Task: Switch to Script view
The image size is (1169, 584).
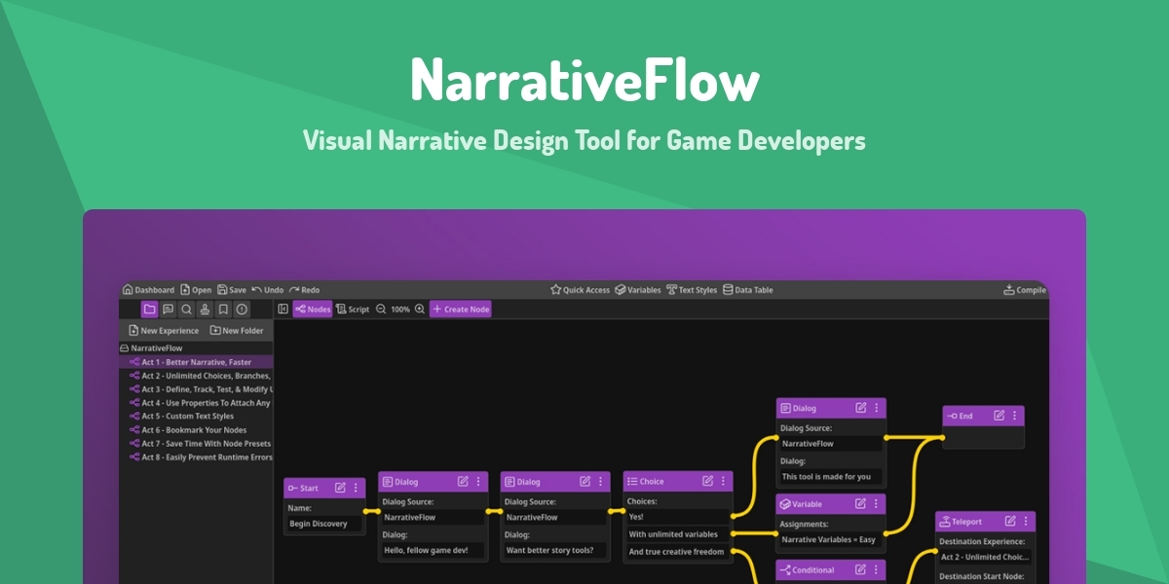Action: click(353, 310)
